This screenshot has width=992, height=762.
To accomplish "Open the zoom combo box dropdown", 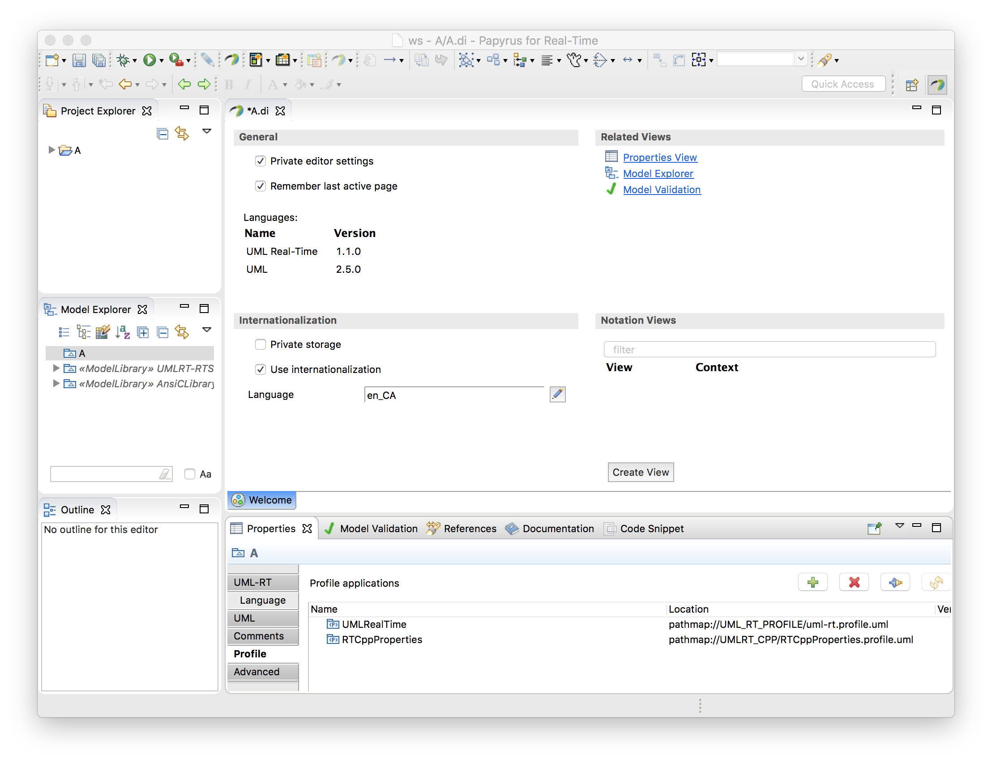I will 800,59.
